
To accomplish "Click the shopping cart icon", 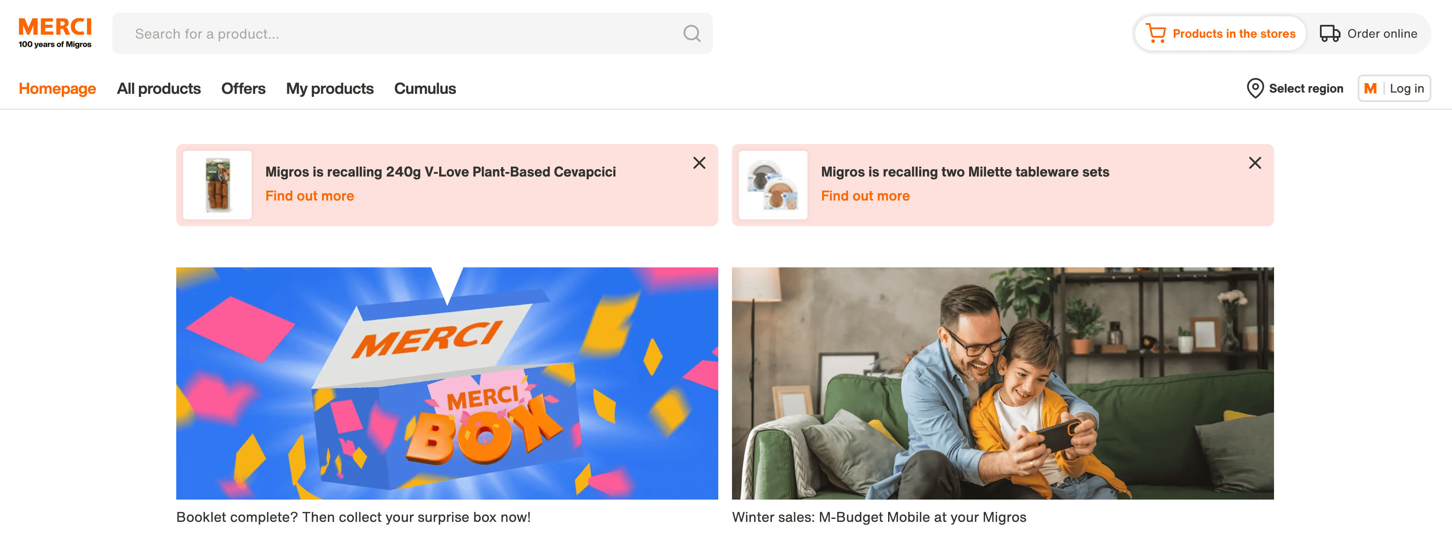I will (x=1156, y=34).
